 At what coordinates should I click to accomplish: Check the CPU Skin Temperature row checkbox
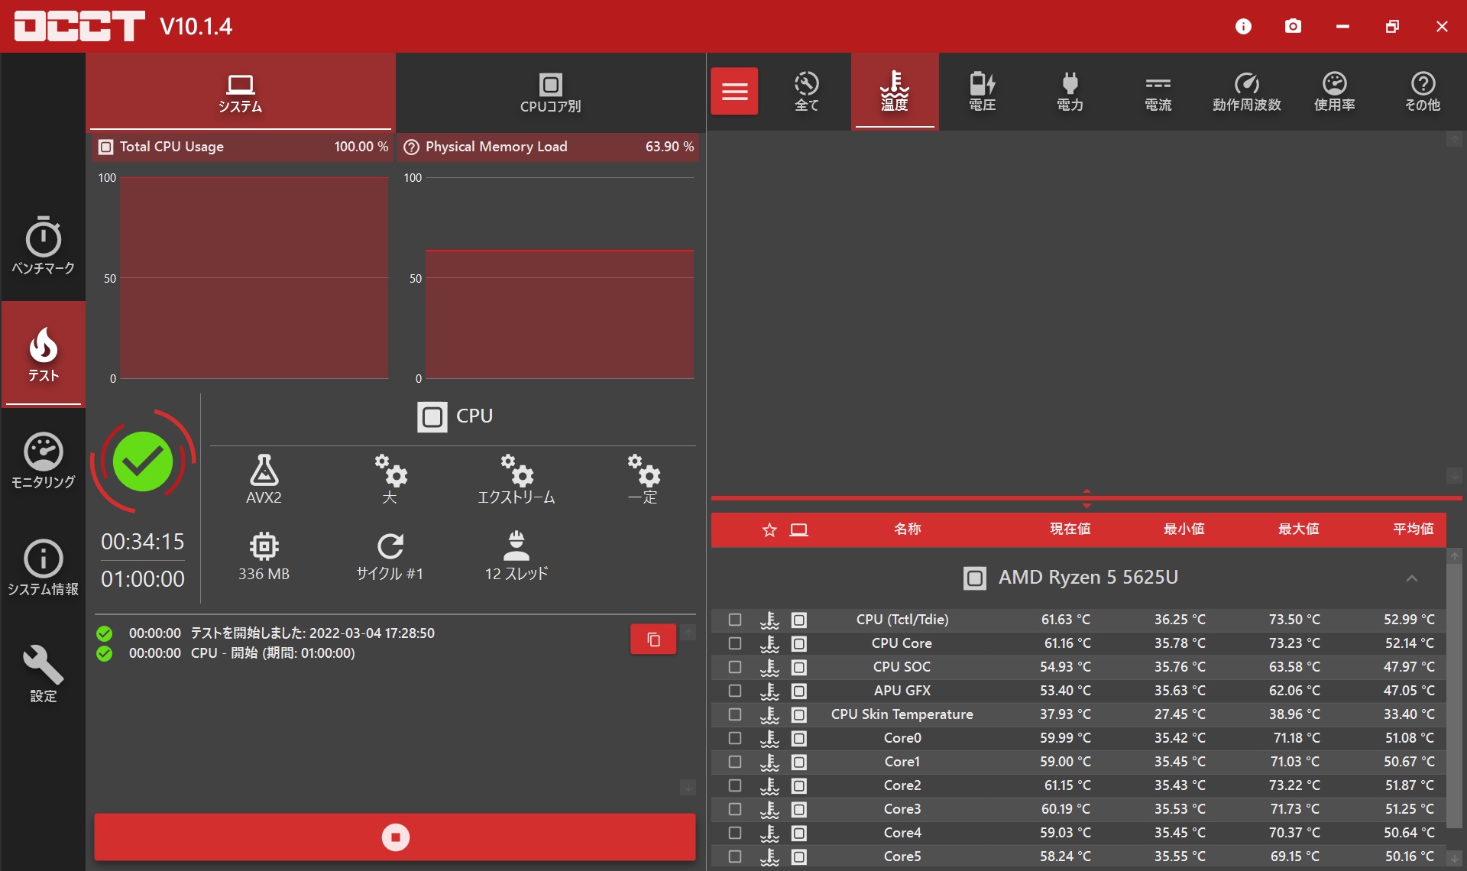tap(735, 714)
